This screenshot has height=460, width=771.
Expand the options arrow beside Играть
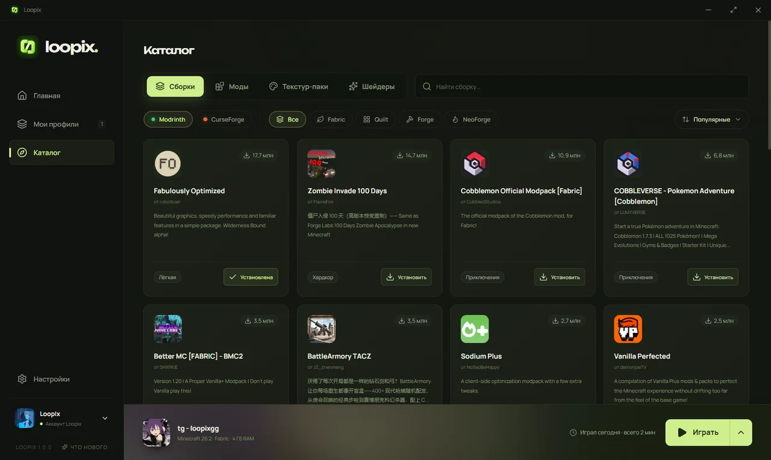[x=741, y=432]
